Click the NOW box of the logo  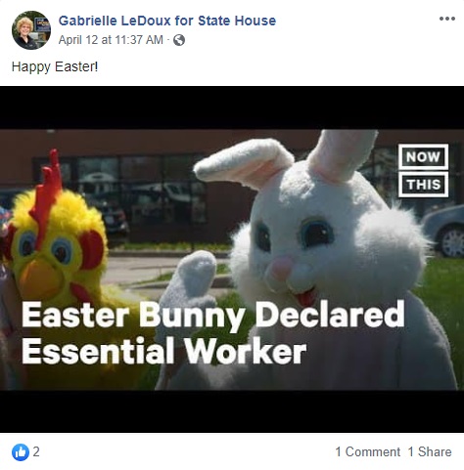coord(423,156)
